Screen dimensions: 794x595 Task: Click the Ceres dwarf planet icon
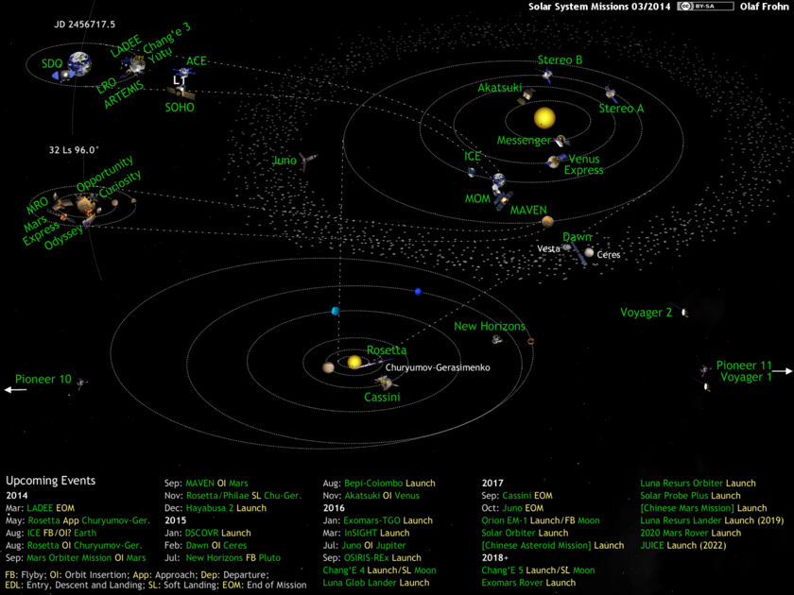coord(589,252)
